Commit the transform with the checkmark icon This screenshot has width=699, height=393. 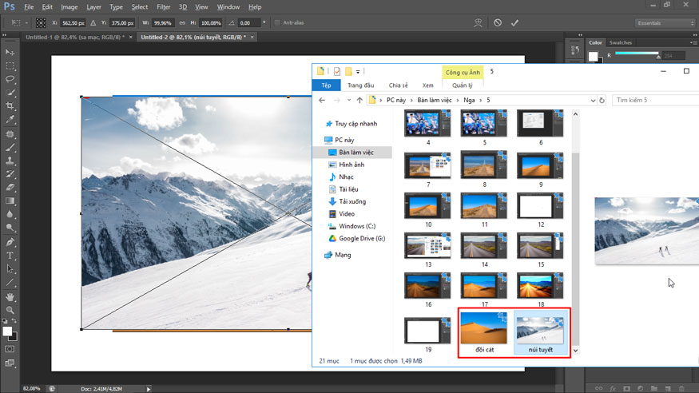[514, 23]
